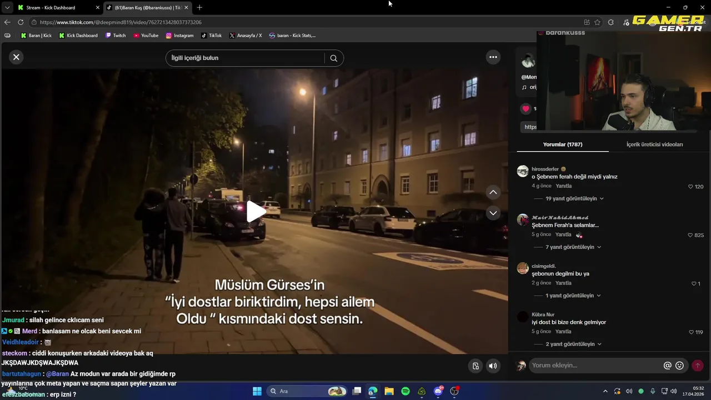Viewport: 711px width, 400px height.
Task: Open Microsoft Edge from the taskbar
Action: pyautogui.click(x=373, y=391)
